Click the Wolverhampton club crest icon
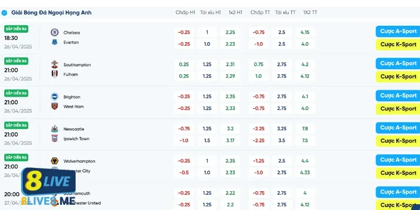The width and height of the screenshot is (420, 210). (54, 161)
